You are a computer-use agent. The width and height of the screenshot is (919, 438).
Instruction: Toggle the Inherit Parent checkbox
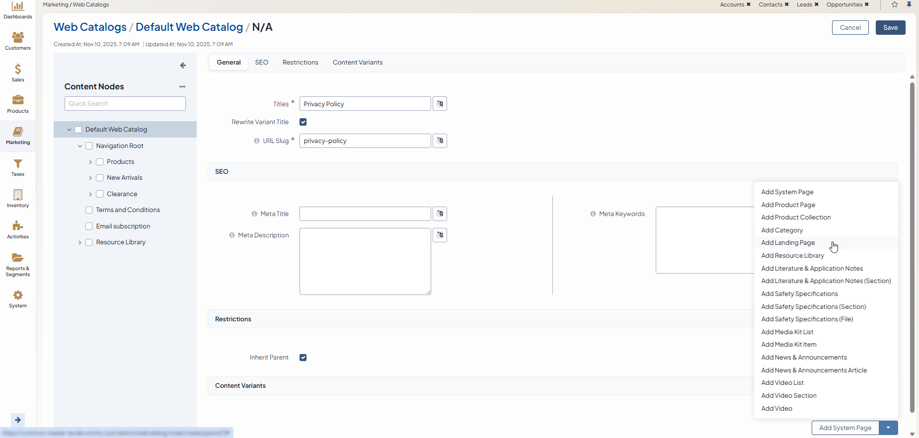click(x=303, y=358)
